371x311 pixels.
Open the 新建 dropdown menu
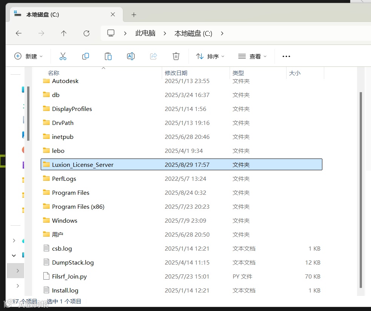29,56
